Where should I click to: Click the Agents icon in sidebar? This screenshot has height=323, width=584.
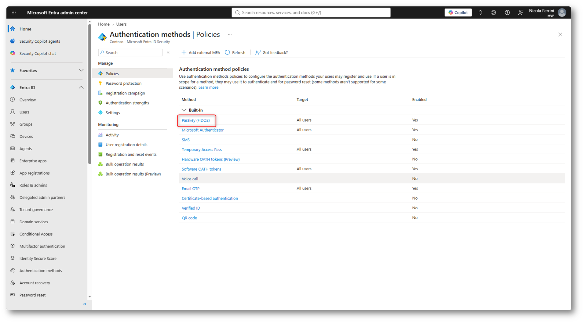point(13,148)
